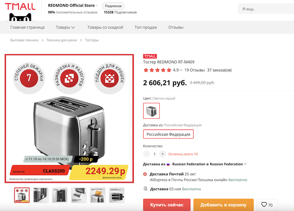Screen dimensions: 294x211
Task: Decrease quantity with minus button
Action: tap(147, 154)
